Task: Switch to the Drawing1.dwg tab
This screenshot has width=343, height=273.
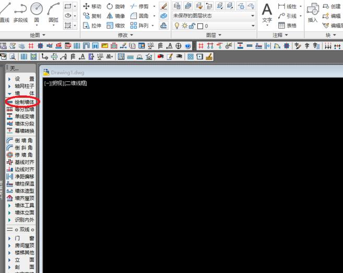Action: tap(64, 72)
